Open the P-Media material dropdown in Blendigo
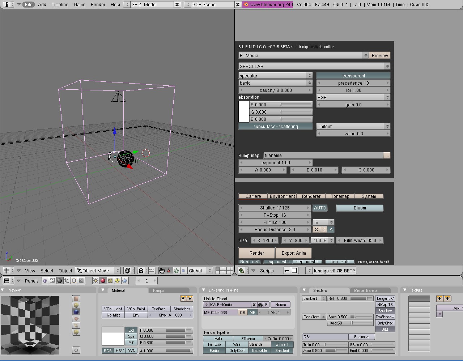This screenshot has height=361, width=463. [303, 55]
